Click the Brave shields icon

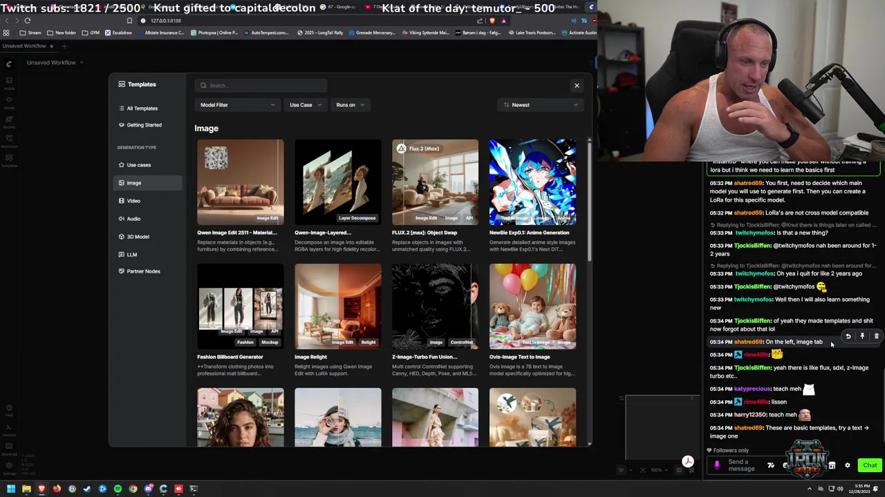492,21
